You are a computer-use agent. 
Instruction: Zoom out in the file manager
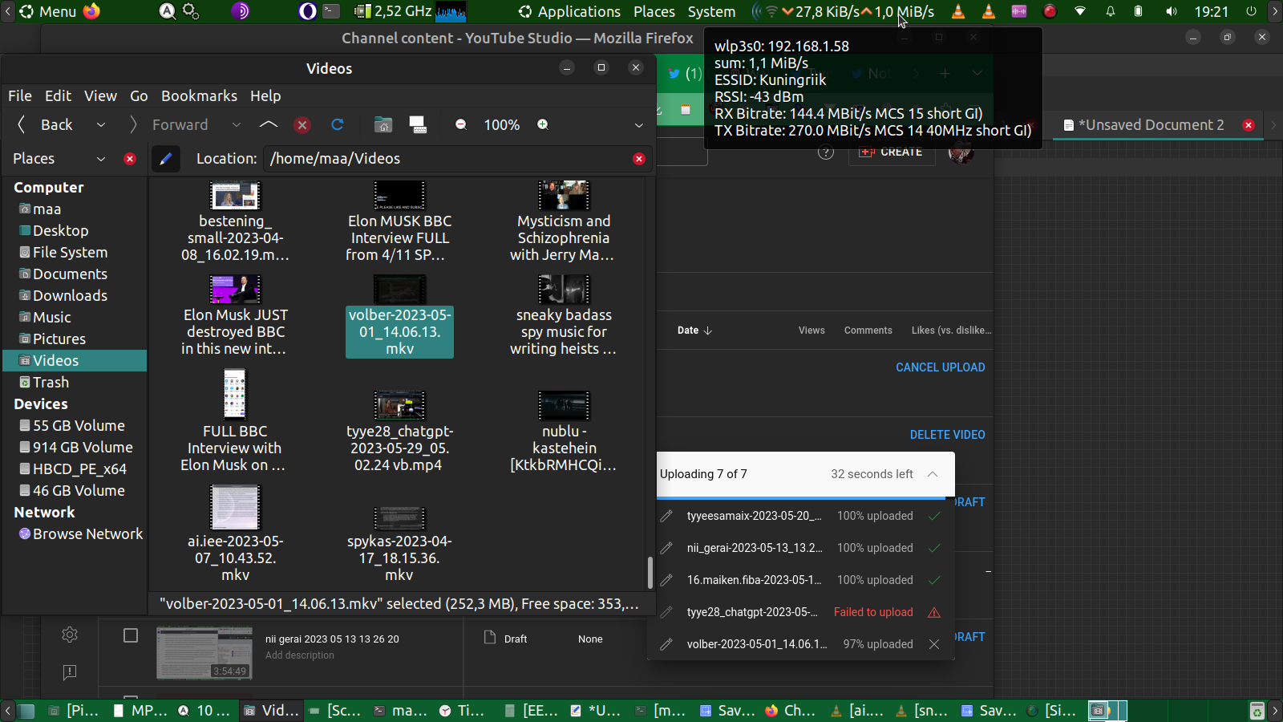coord(461,124)
